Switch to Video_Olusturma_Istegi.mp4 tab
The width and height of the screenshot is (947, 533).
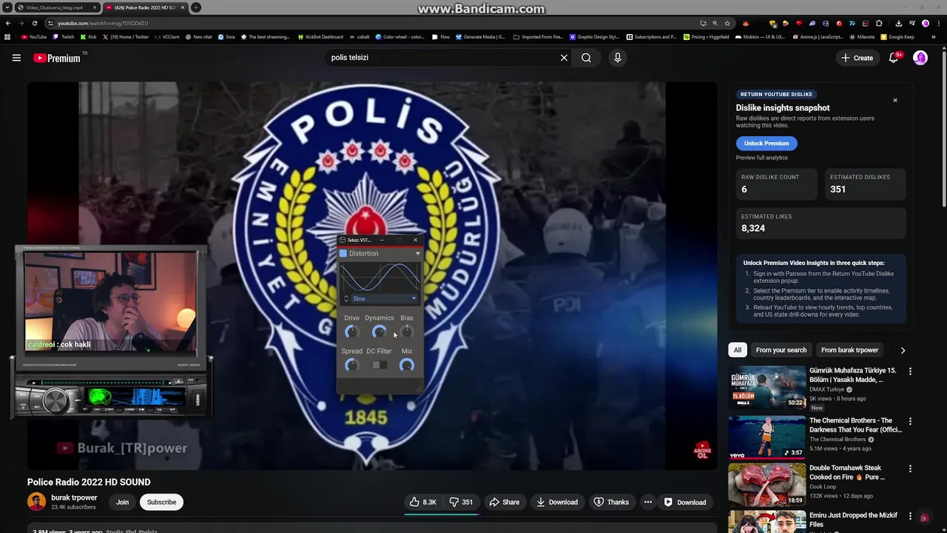pos(58,7)
